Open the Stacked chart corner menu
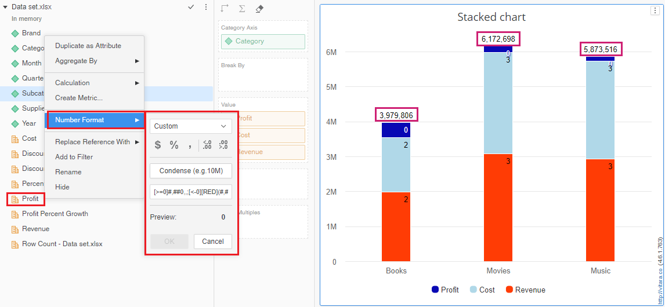 655,10
